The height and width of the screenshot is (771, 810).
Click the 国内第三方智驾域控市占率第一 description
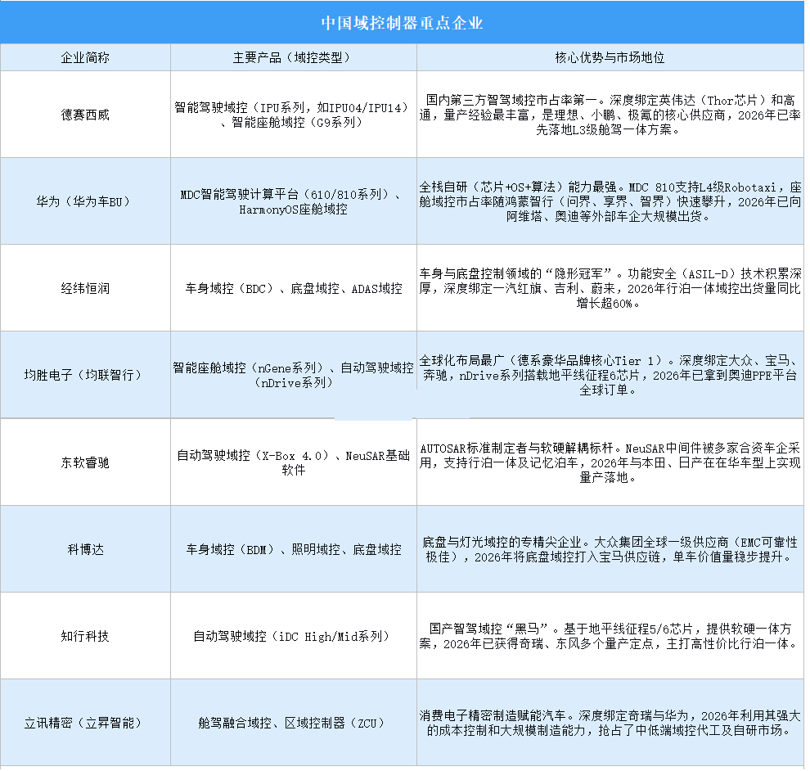[610, 115]
